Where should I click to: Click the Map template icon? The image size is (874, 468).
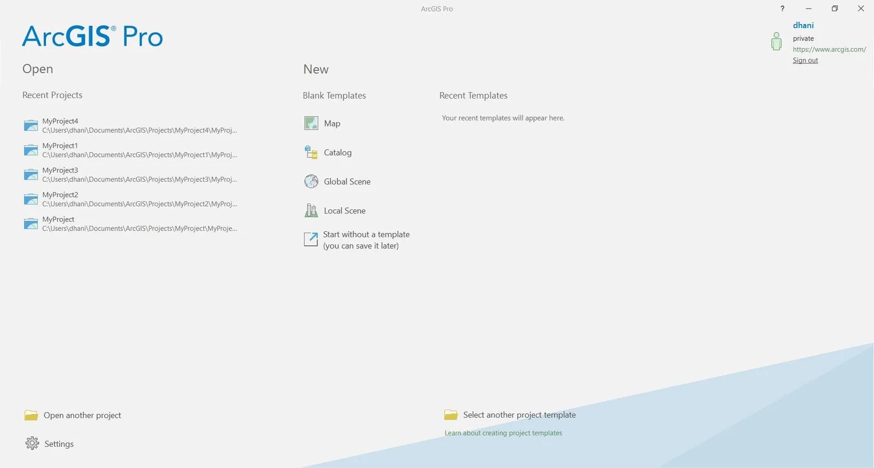point(311,123)
